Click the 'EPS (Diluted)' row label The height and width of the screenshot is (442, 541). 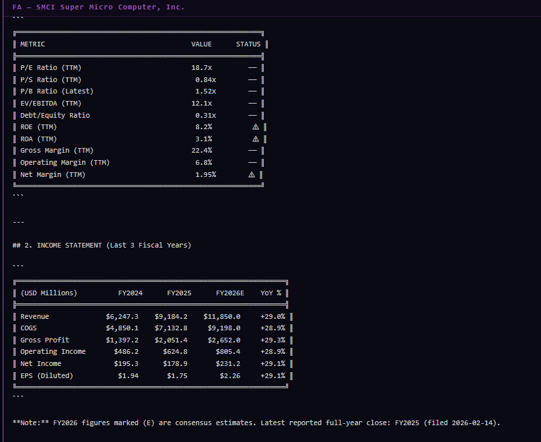tap(46, 376)
